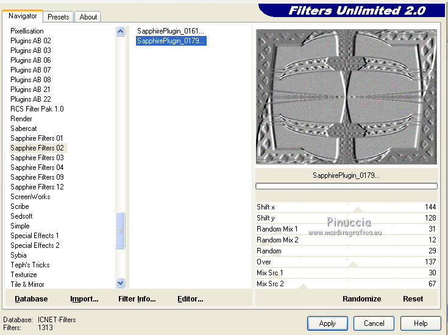Cancel the Filters Unlimited dialog

[x=374, y=323]
